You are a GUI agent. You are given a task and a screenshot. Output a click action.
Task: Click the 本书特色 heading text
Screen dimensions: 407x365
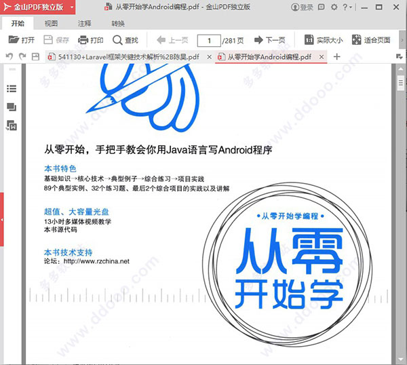coord(60,168)
